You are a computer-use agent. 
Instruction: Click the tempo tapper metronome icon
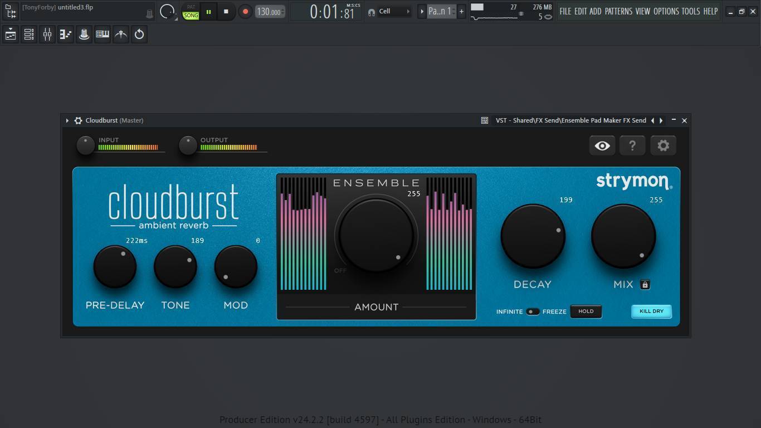coord(121,35)
